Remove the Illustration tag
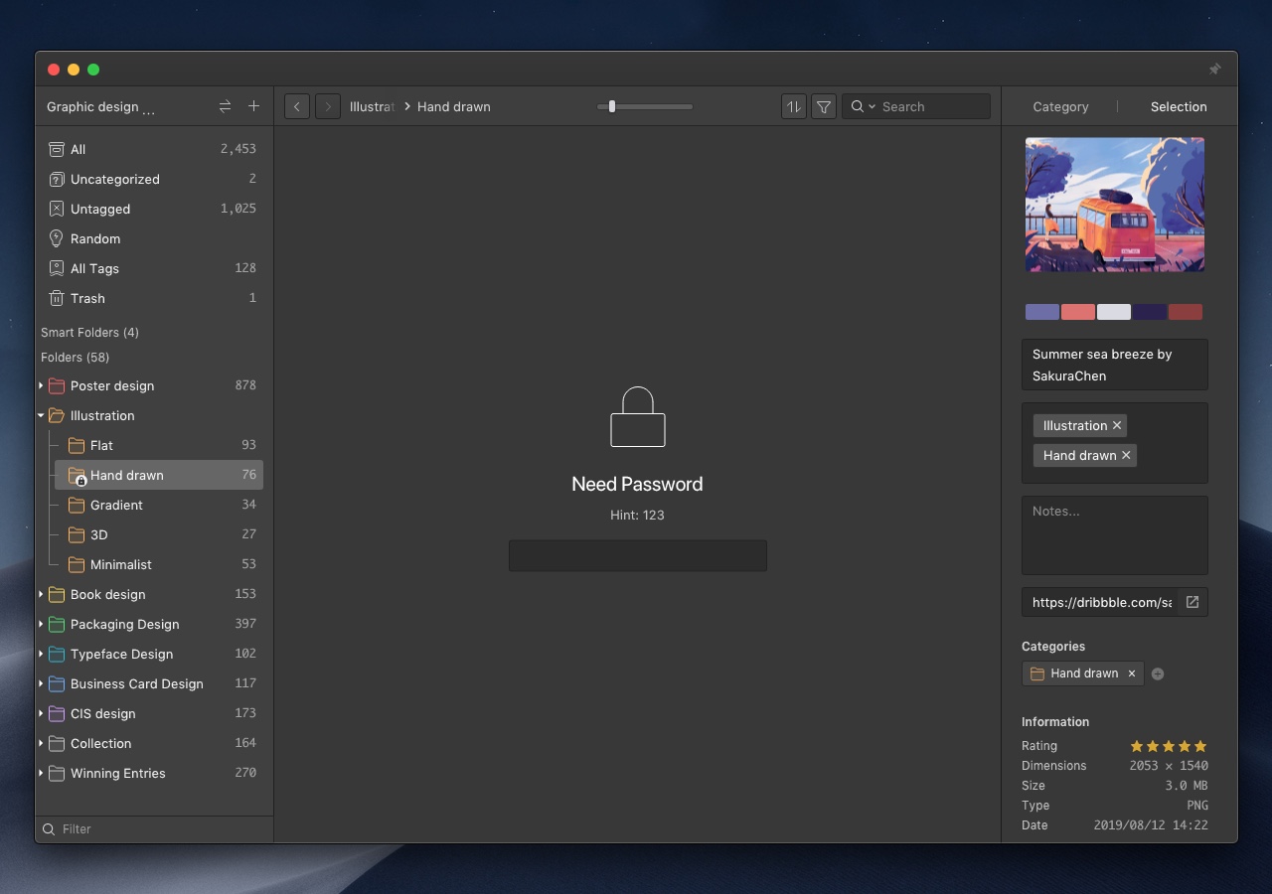The image size is (1272, 894). (1117, 425)
